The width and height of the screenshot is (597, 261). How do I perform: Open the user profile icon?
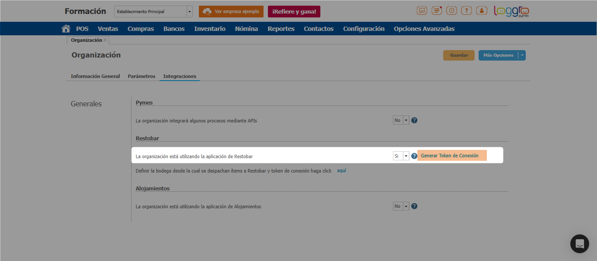tap(481, 11)
